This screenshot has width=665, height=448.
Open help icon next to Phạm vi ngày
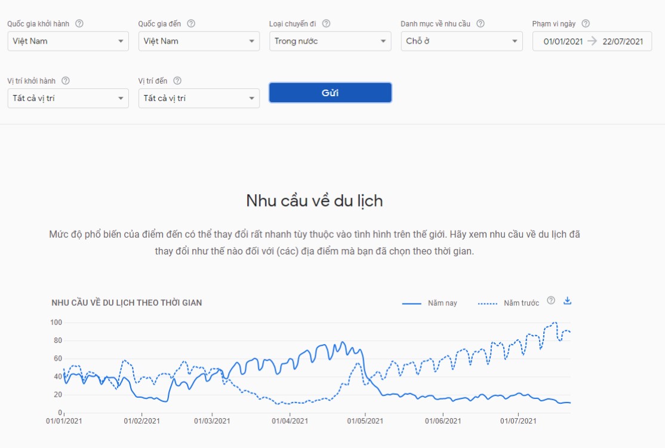[x=586, y=24]
